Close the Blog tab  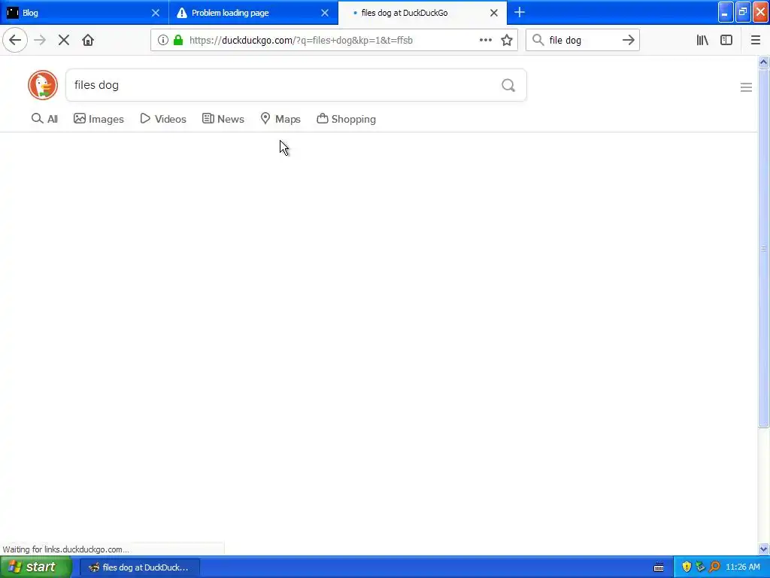pos(156,13)
